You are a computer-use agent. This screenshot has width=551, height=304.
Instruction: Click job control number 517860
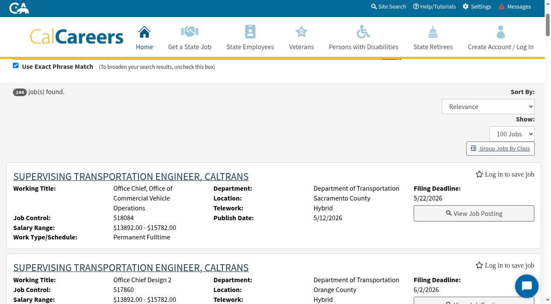tap(124, 290)
